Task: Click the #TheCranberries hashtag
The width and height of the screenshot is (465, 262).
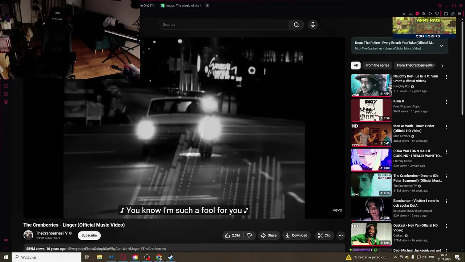Action: pyautogui.click(x=153, y=249)
